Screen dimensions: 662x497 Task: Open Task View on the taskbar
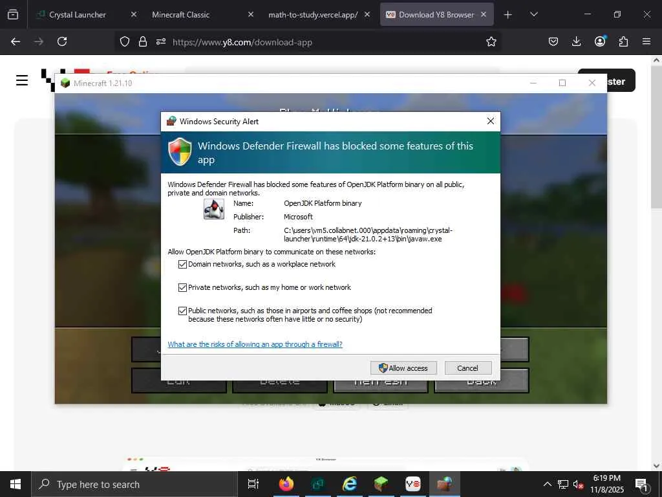[x=253, y=484]
